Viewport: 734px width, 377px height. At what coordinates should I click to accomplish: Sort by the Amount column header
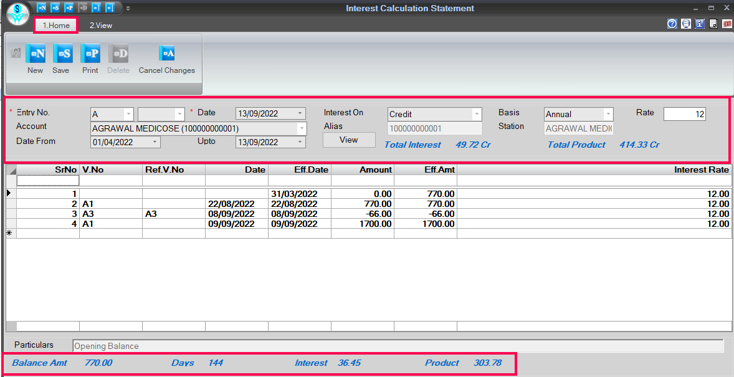point(363,169)
